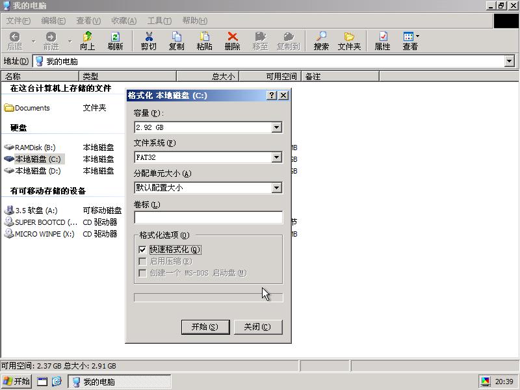Image resolution: width=520 pixels, height=390 pixels.
Task: Click the 我的电脑 taskbar button
Action: [x=120, y=382]
